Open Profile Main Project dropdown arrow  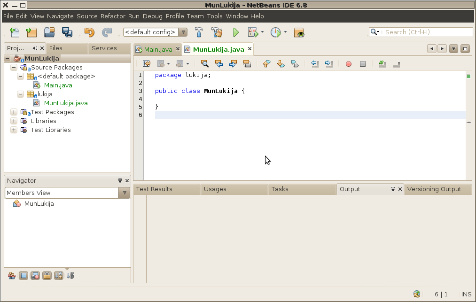285,32
